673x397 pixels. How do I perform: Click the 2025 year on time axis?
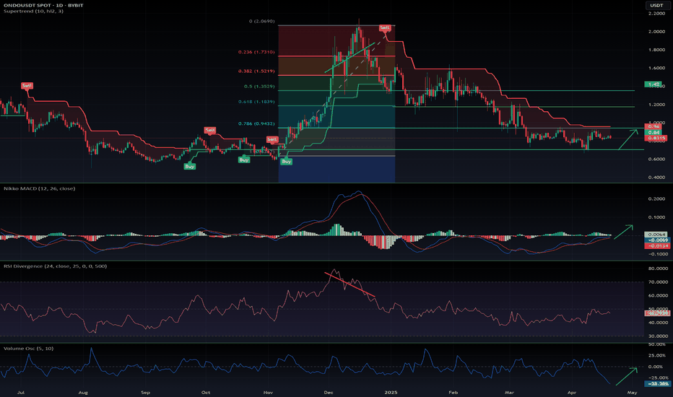pyautogui.click(x=391, y=392)
